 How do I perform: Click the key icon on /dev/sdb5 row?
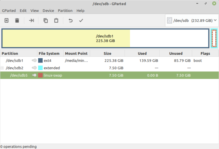click(34, 75)
